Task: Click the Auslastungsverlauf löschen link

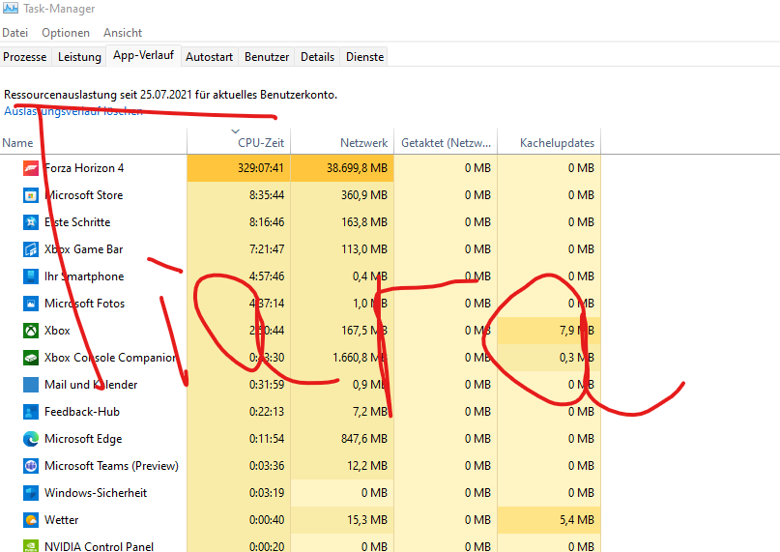Action: [73, 111]
